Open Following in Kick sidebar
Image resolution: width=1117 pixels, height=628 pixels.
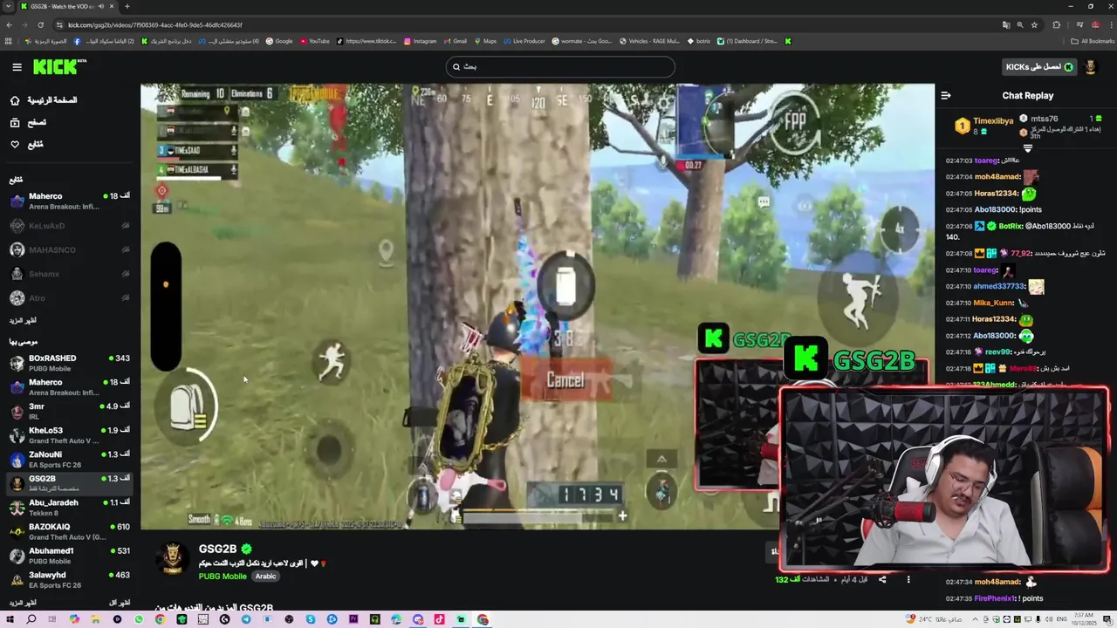coord(28,144)
